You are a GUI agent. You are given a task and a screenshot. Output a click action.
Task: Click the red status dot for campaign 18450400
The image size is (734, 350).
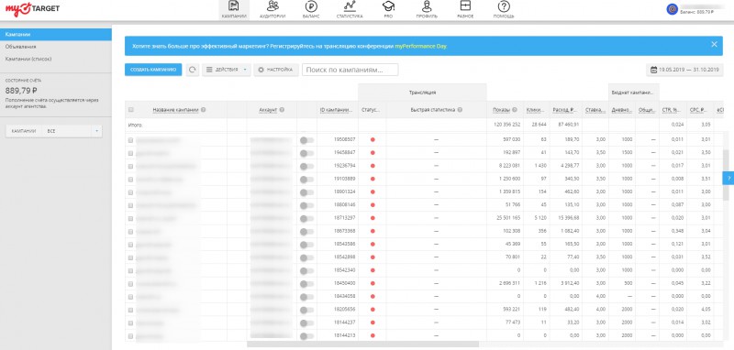[373, 284]
